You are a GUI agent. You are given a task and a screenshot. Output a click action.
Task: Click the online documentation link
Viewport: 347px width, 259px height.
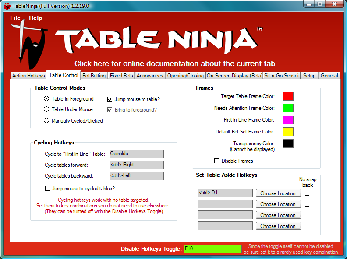pyautogui.click(x=175, y=63)
